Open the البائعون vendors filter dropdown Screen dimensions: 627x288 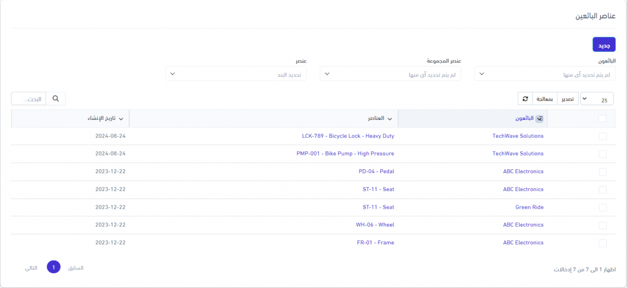point(545,74)
